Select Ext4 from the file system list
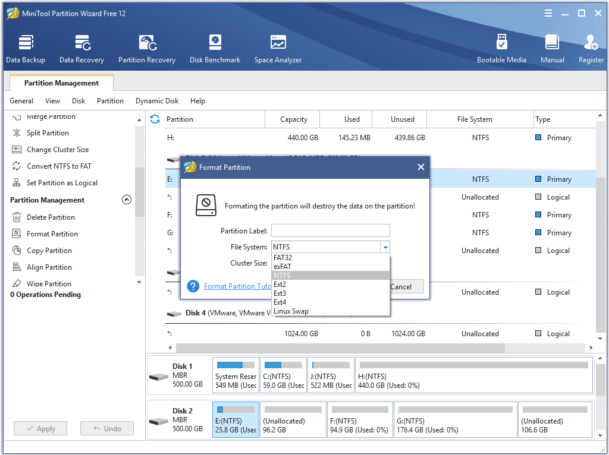The height and width of the screenshot is (455, 609). [x=280, y=302]
